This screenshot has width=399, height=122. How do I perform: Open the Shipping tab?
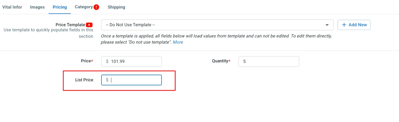116,7
